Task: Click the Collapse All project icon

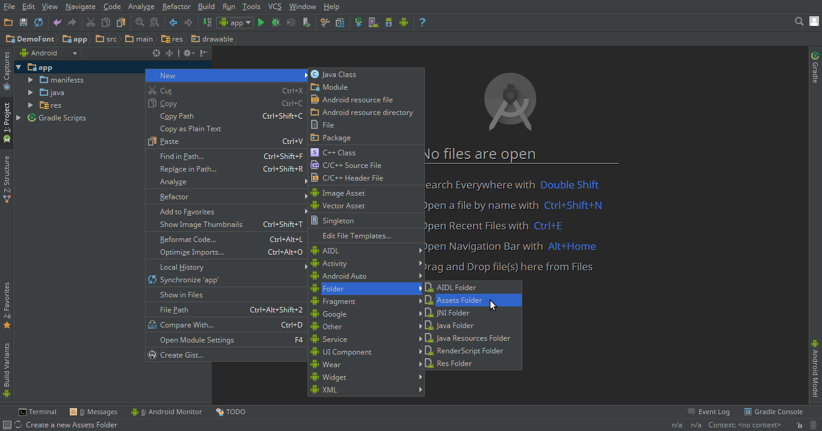Action: click(x=170, y=53)
